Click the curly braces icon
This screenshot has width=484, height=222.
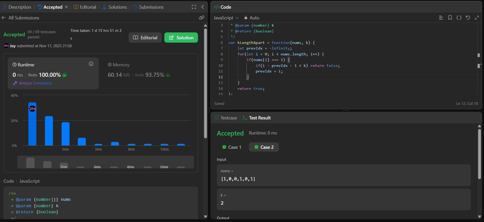point(459,18)
